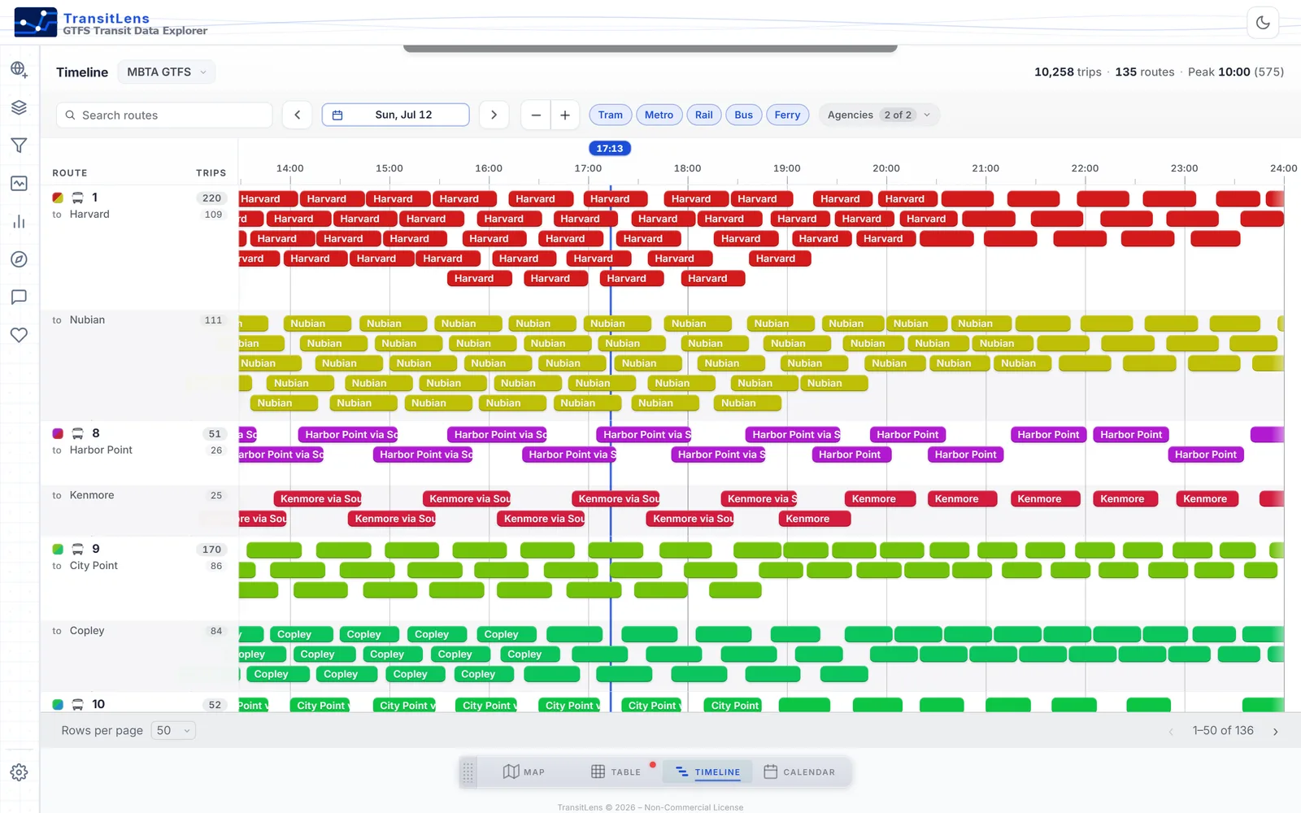Switch to the Table view tab

click(x=616, y=772)
